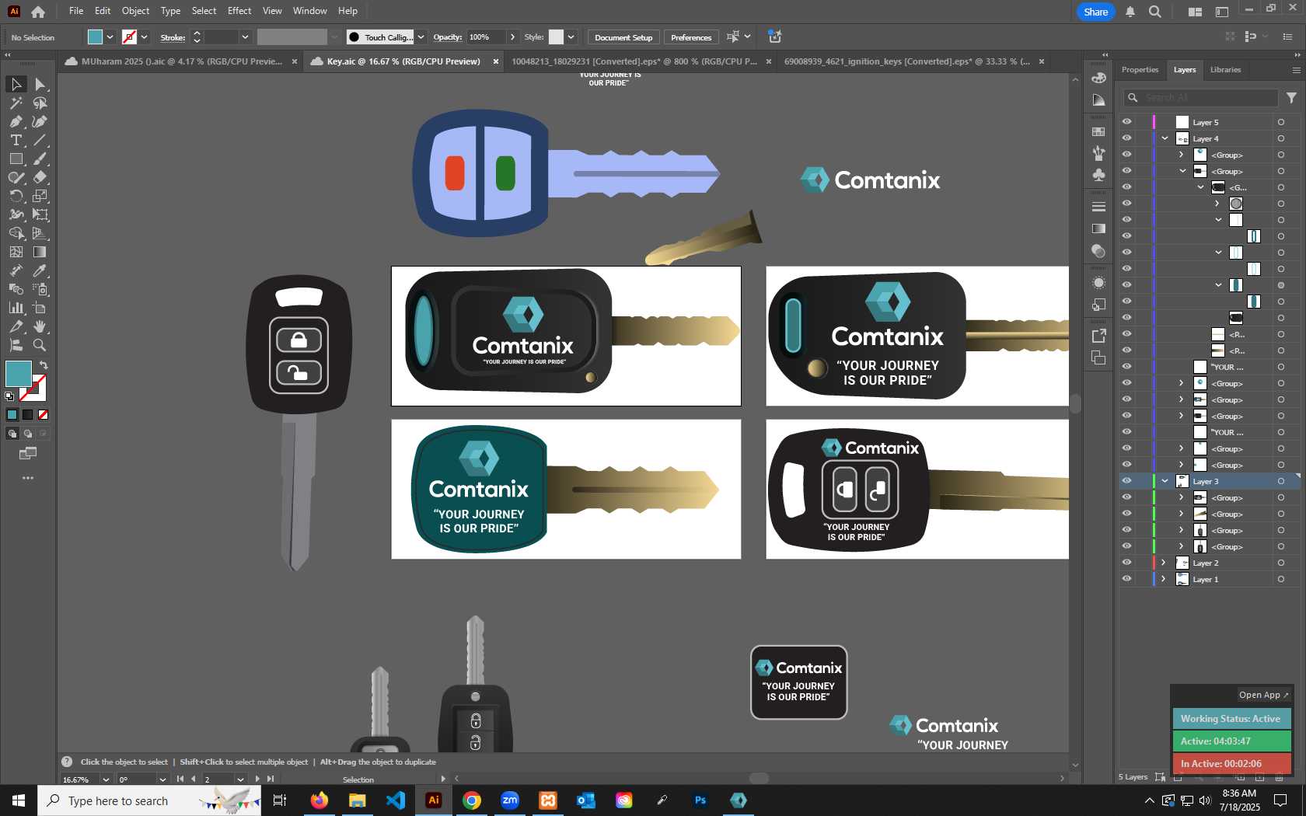The width and height of the screenshot is (1306, 816).
Task: Select the Rectangle tool
Action: click(x=16, y=159)
